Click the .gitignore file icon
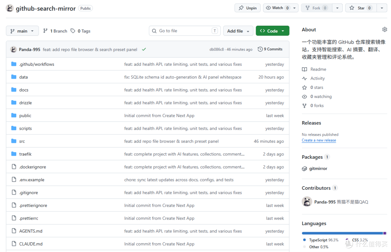 coord(14,192)
